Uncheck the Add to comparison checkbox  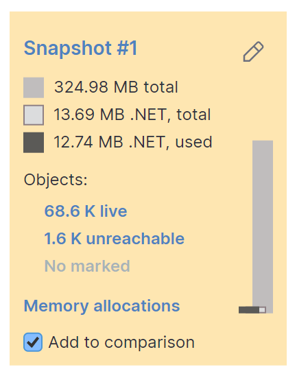pos(33,342)
